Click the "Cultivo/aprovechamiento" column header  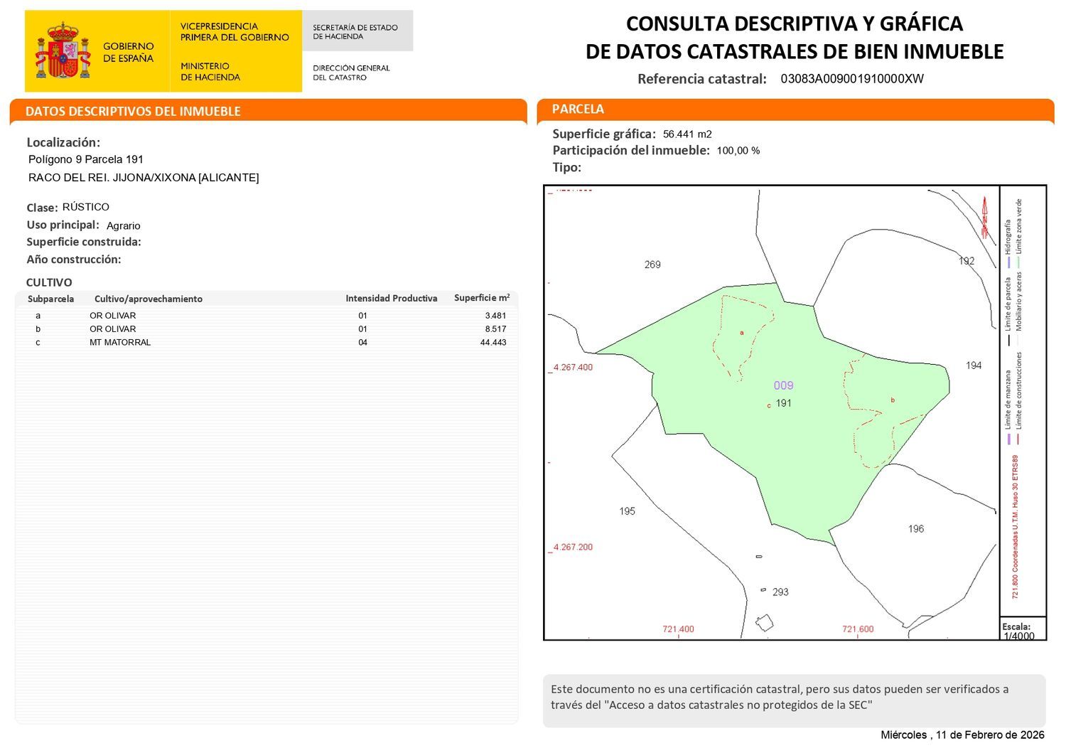pos(149,299)
